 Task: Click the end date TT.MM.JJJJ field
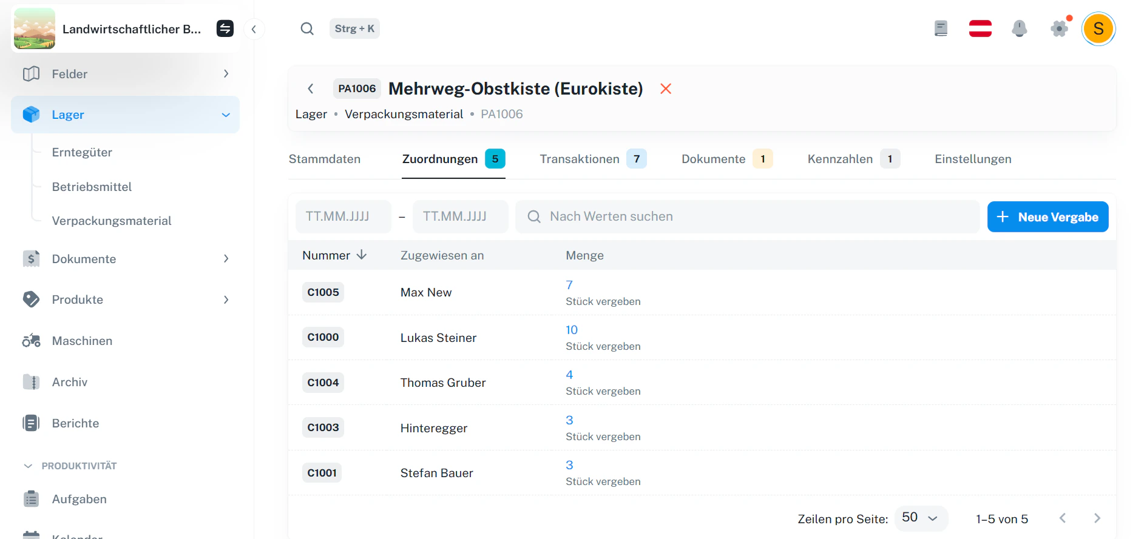point(461,216)
